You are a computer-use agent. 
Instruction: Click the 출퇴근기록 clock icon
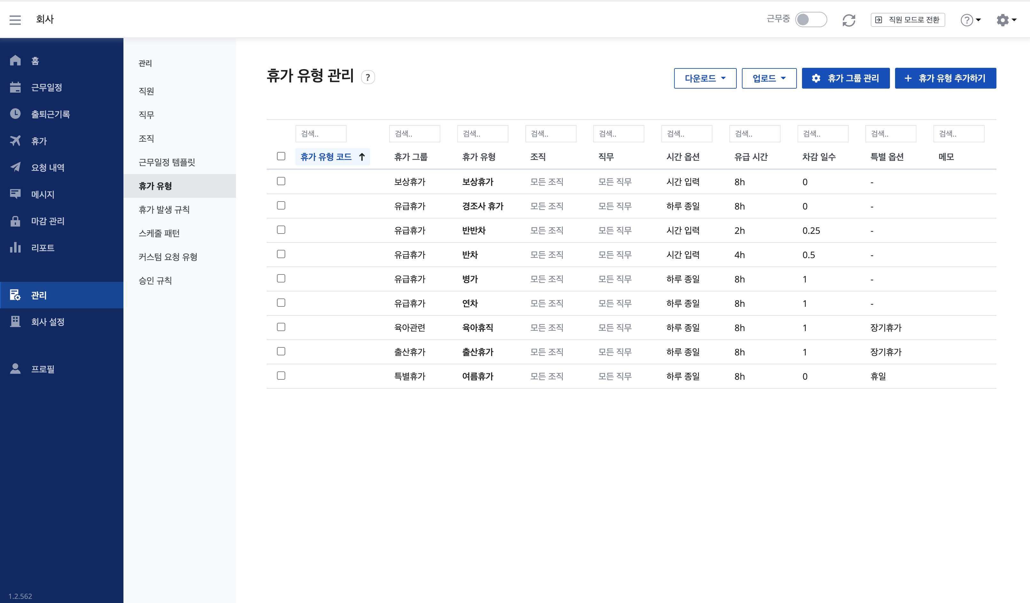click(x=16, y=114)
